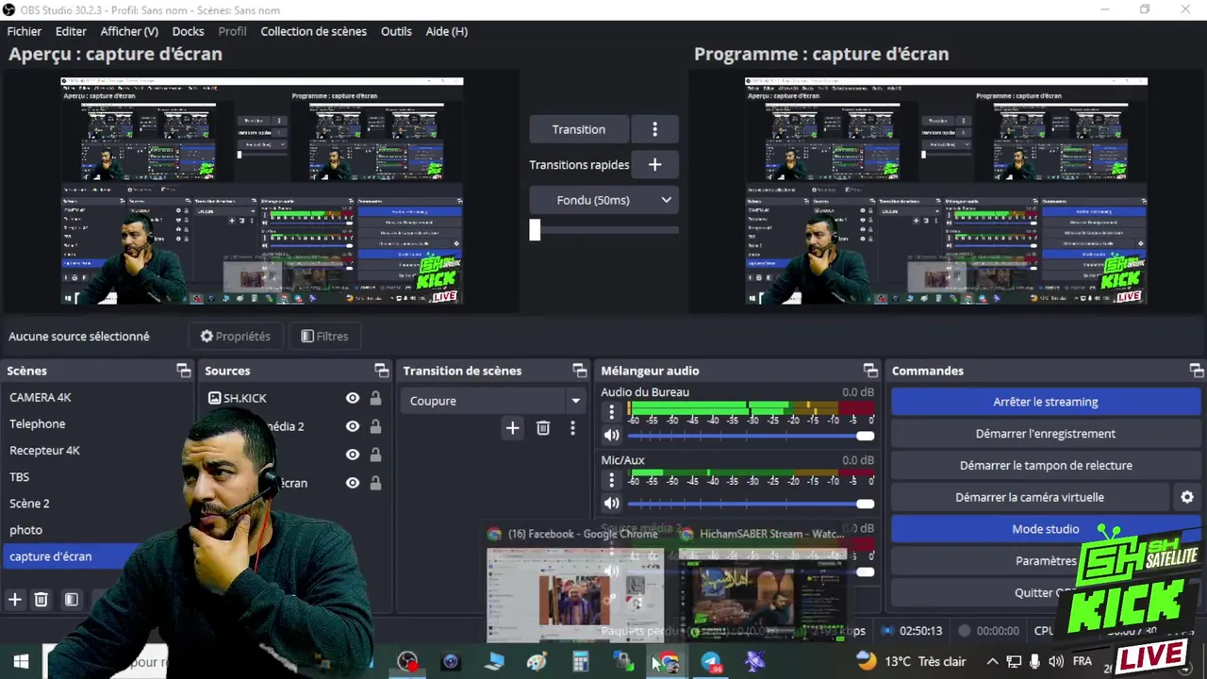Click Démarrer la caméra virtuelle

1030,497
